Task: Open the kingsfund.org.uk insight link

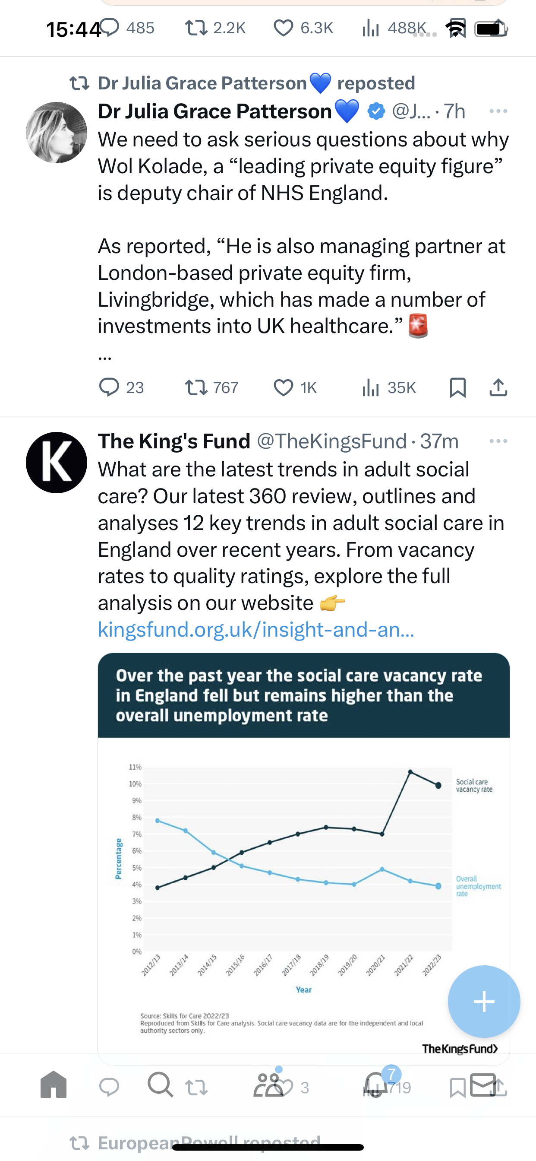Action: pyautogui.click(x=256, y=629)
